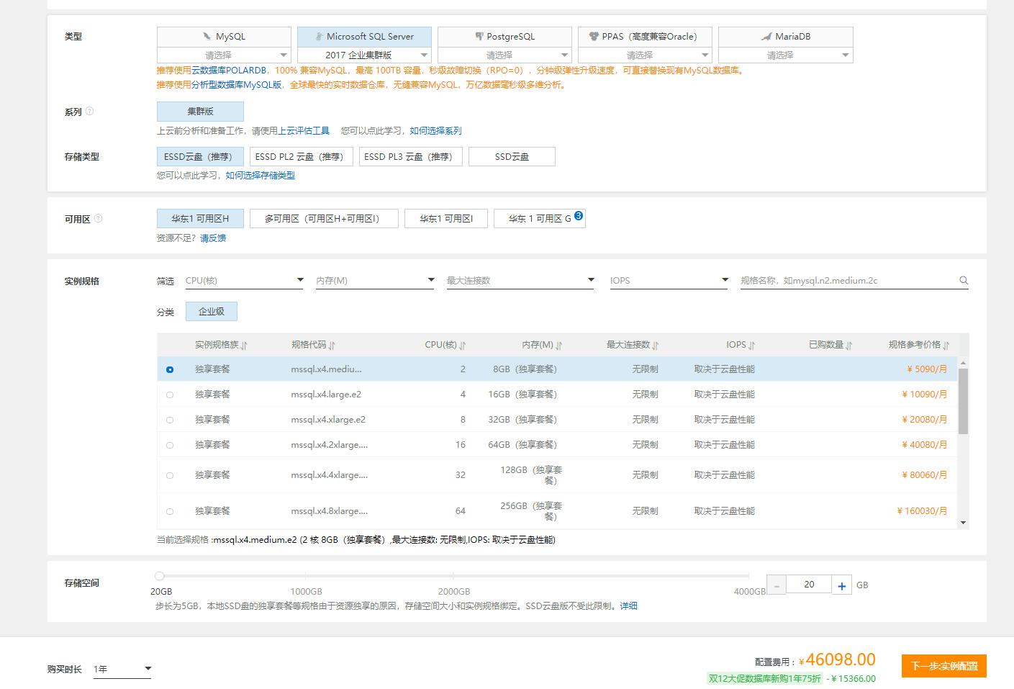Select the Microsoft SQL Server type
This screenshot has height=689, width=1014.
coord(364,37)
